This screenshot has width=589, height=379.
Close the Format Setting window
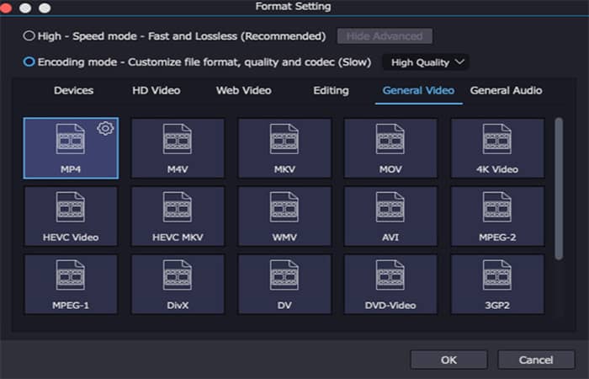pos(6,8)
